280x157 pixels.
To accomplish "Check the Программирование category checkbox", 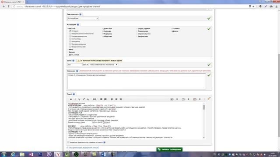I will coord(70,44).
